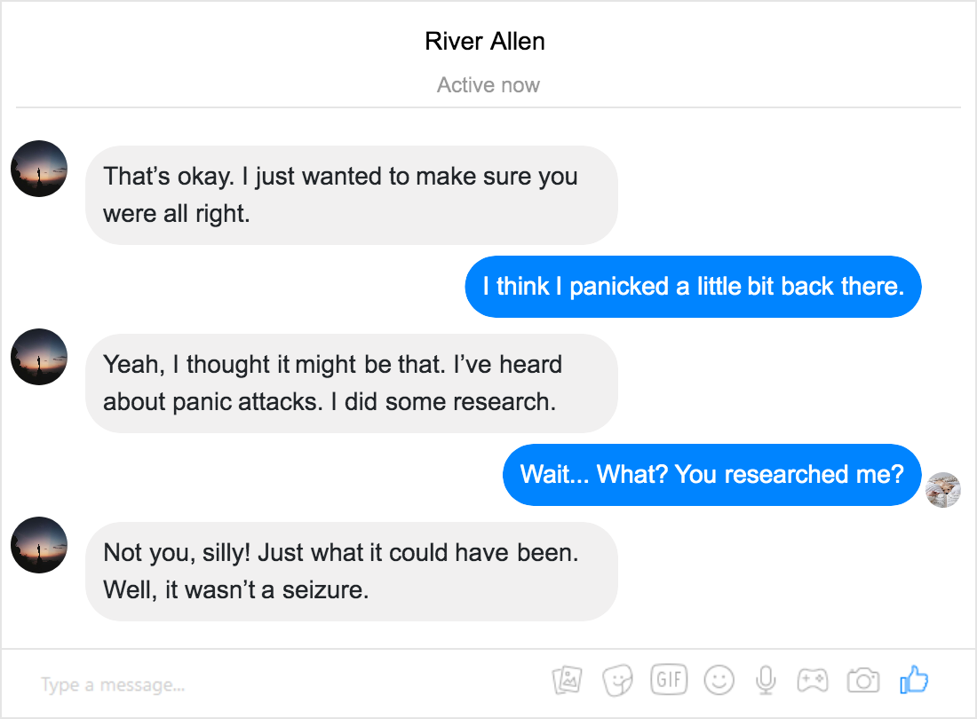
Task: Click River's avatar beside the seizure message
Action: click(x=39, y=545)
